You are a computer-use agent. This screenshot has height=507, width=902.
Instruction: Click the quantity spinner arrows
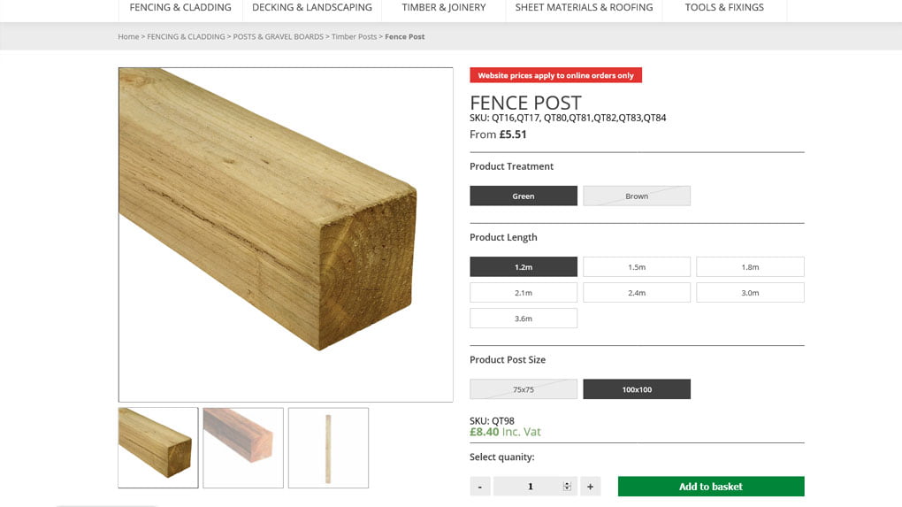(567, 486)
